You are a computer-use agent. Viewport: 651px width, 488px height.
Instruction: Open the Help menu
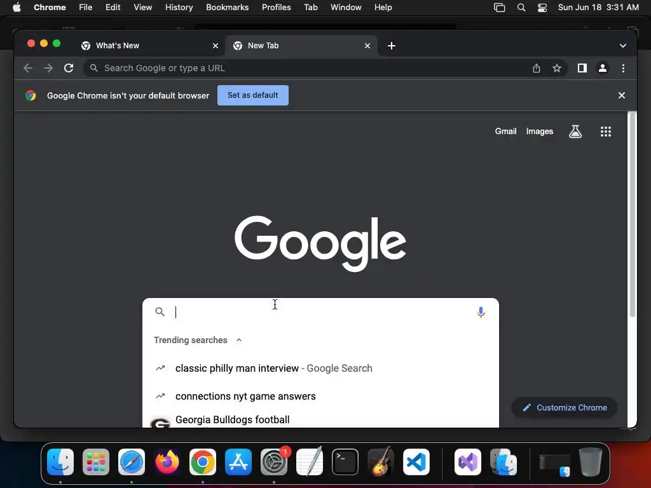pyautogui.click(x=383, y=8)
